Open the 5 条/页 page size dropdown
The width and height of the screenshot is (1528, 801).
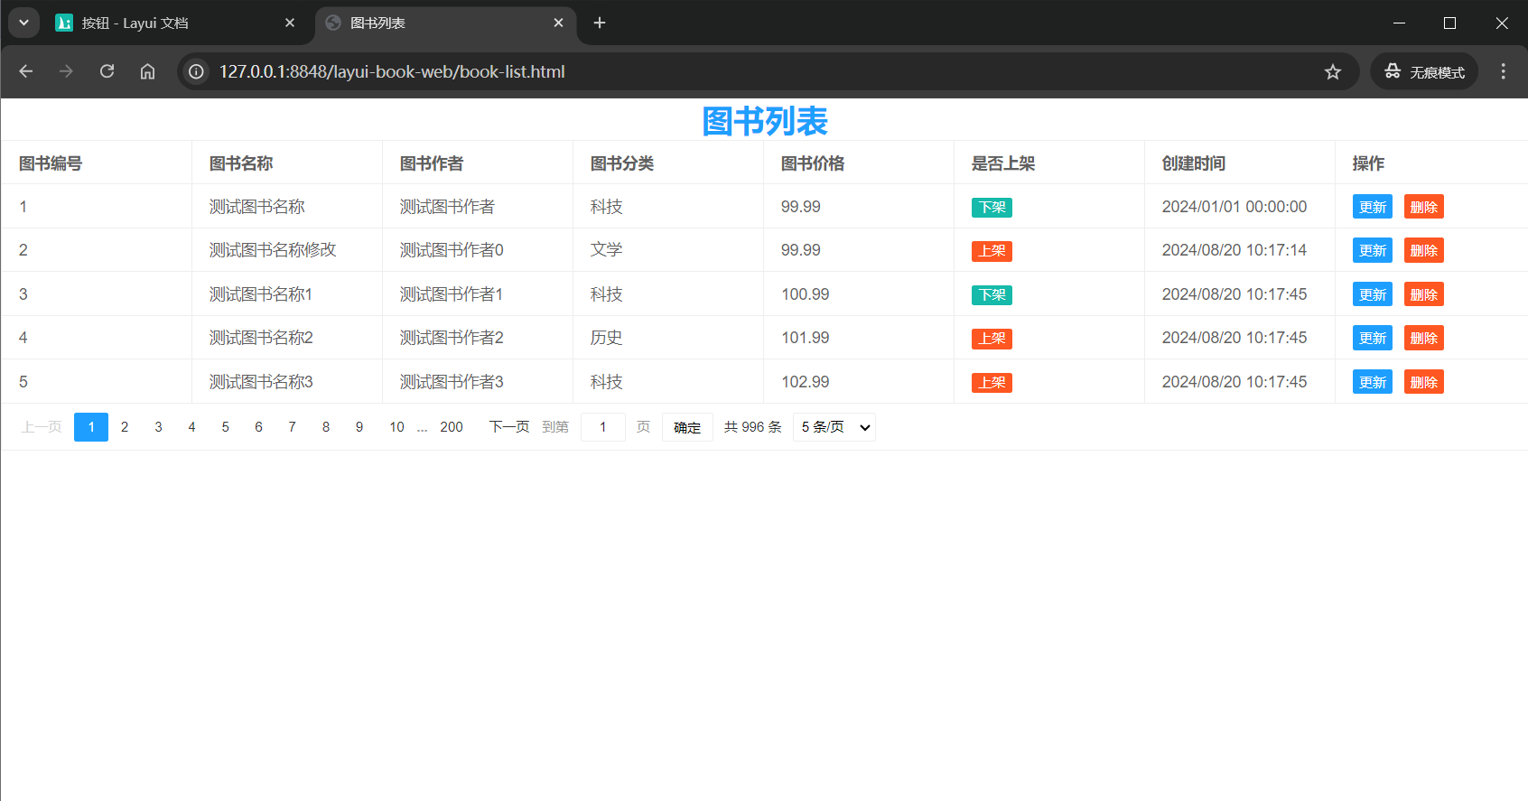click(x=834, y=427)
